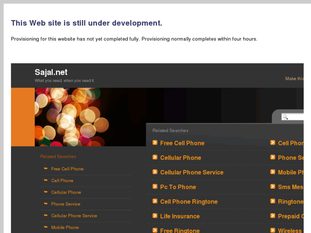This screenshot has height=233, width=311.
Task: Click the arrow icon beside Free Ringtone
Action: (155, 230)
